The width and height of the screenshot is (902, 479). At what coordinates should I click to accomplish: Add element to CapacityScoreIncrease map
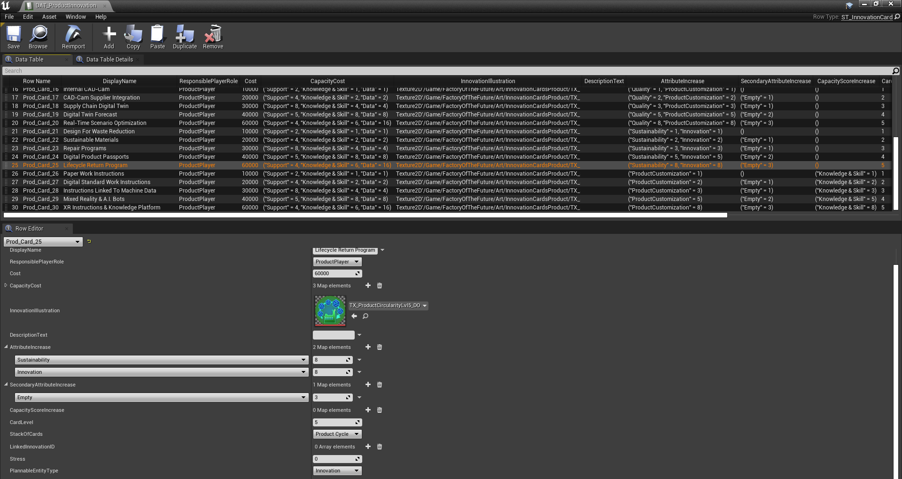coord(368,410)
